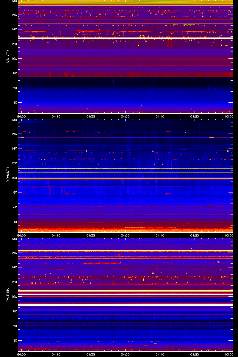This screenshot has height=357, width=238.
Task: Click the PALEHUA station axis label
Action: pyautogui.click(x=8, y=295)
